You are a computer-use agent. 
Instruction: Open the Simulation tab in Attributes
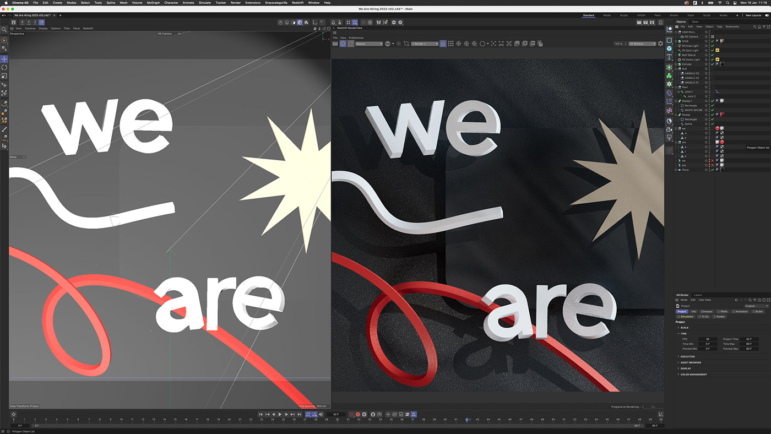[686, 317]
